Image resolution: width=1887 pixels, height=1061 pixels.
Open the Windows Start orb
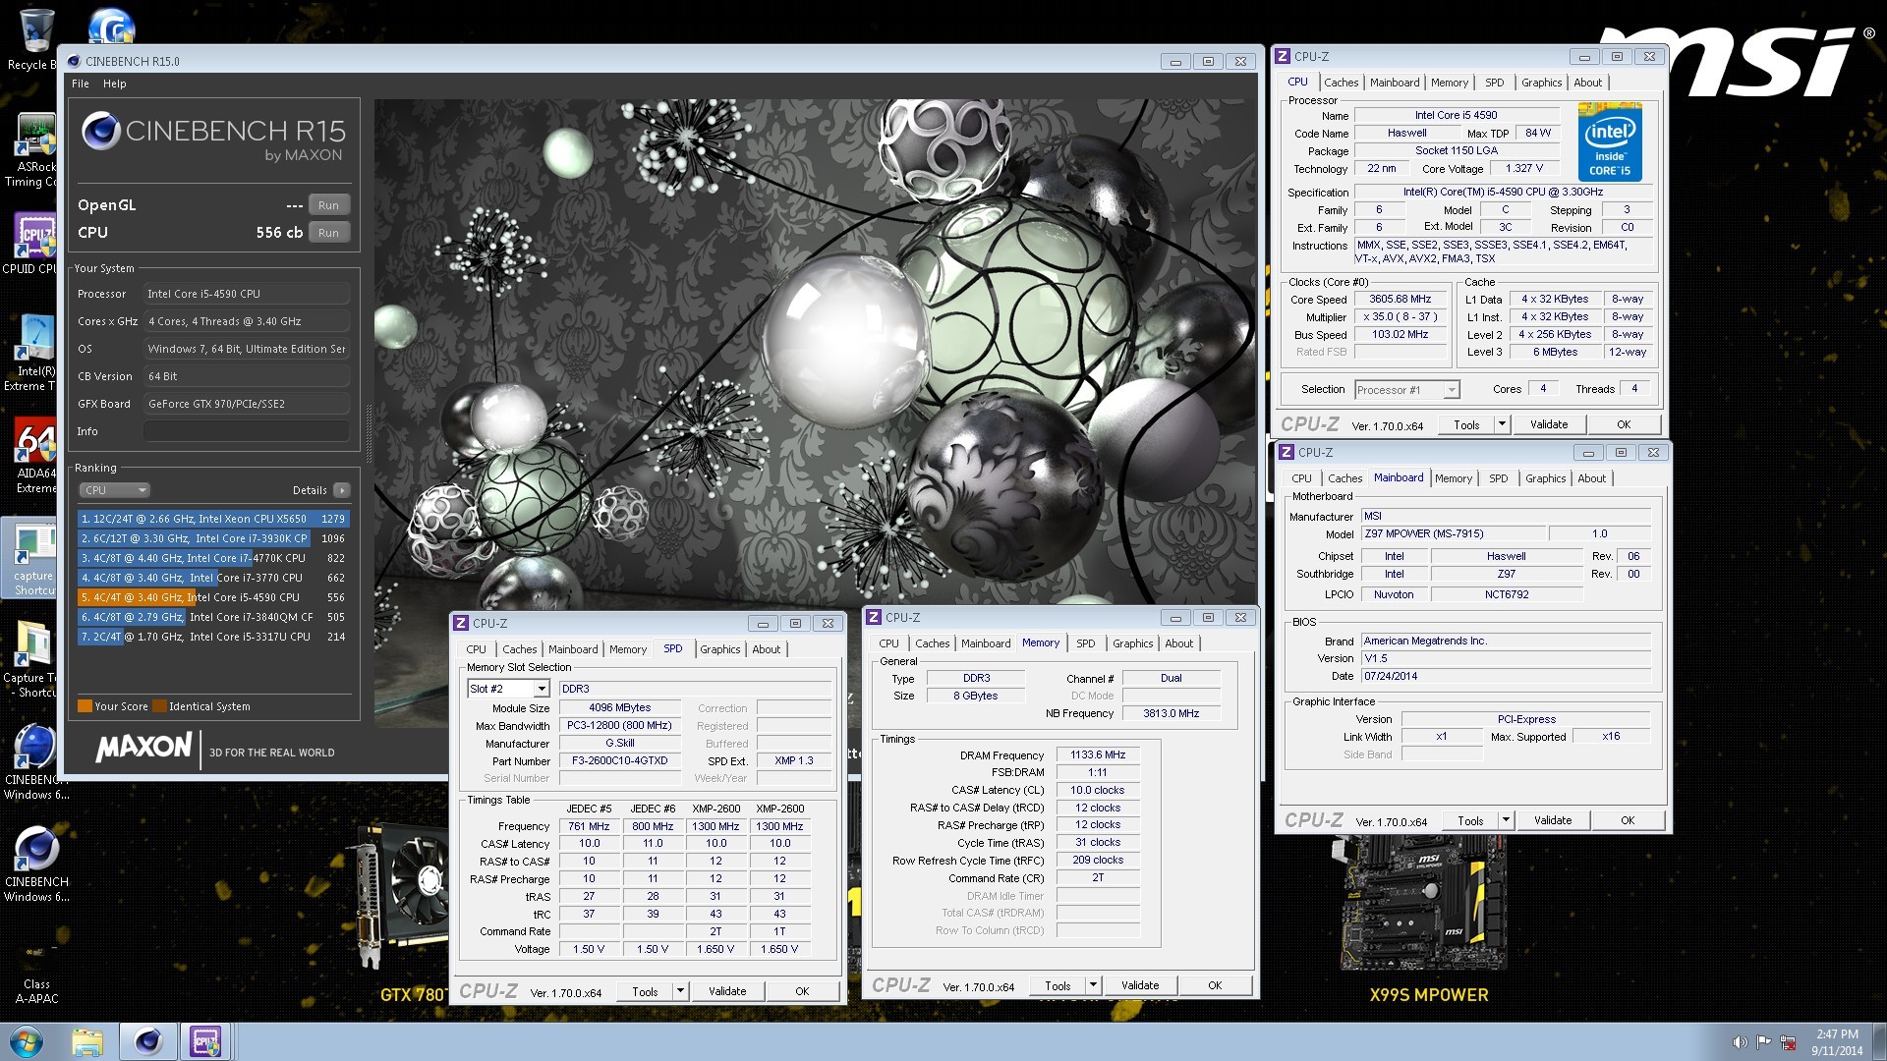27,1041
